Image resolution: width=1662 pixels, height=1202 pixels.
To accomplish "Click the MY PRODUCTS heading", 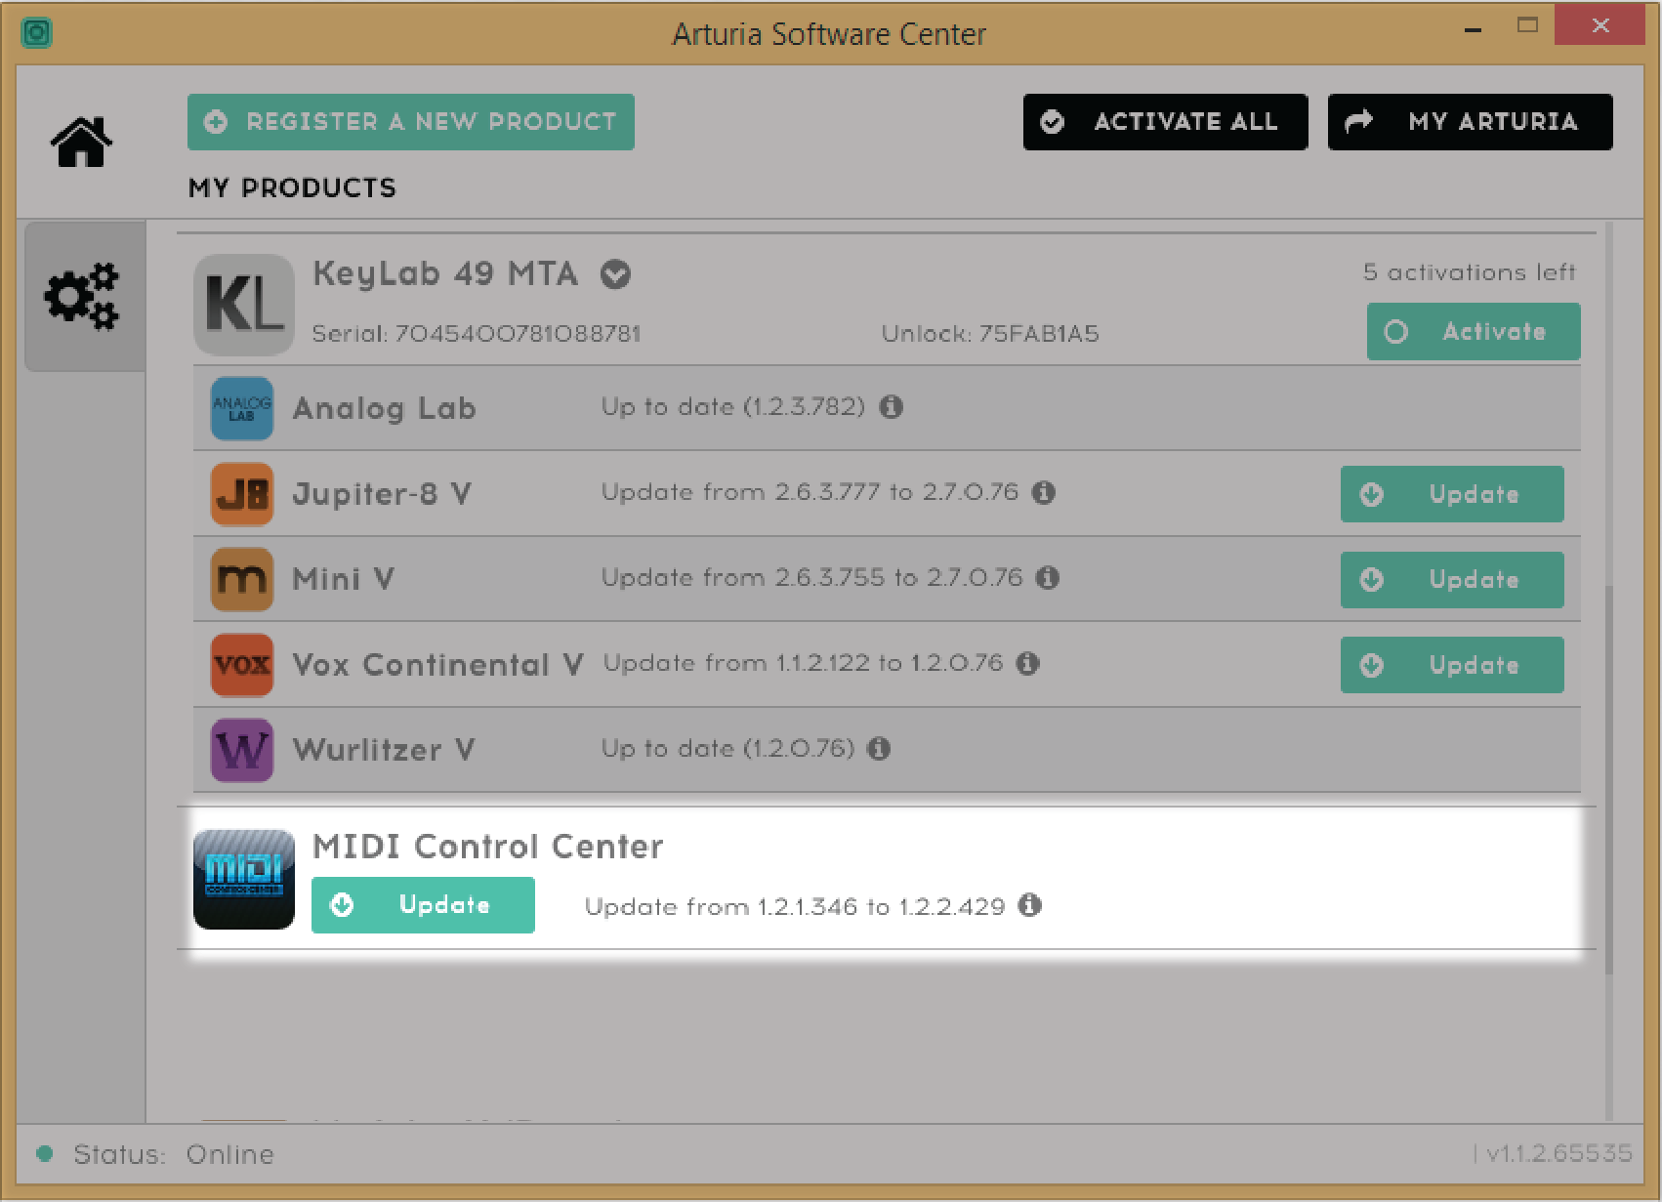I will click(x=293, y=187).
